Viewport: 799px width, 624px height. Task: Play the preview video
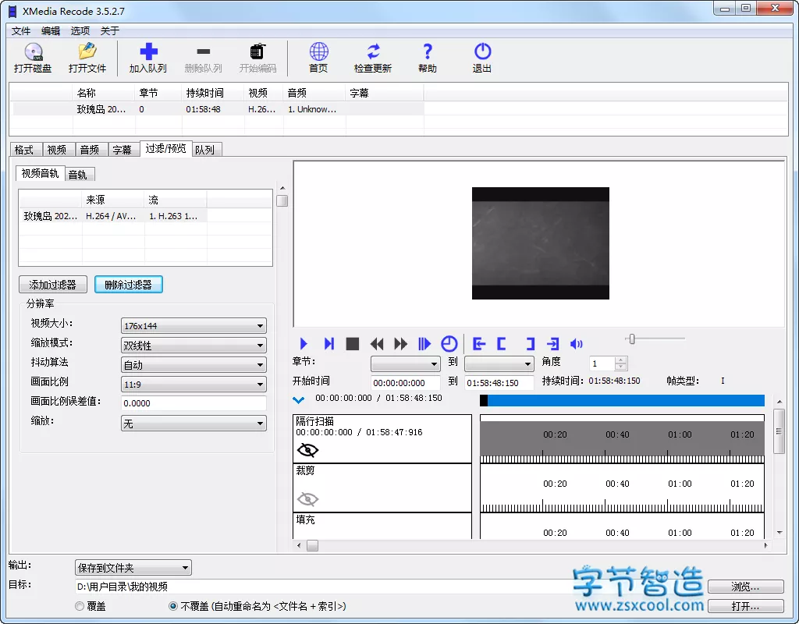(304, 344)
